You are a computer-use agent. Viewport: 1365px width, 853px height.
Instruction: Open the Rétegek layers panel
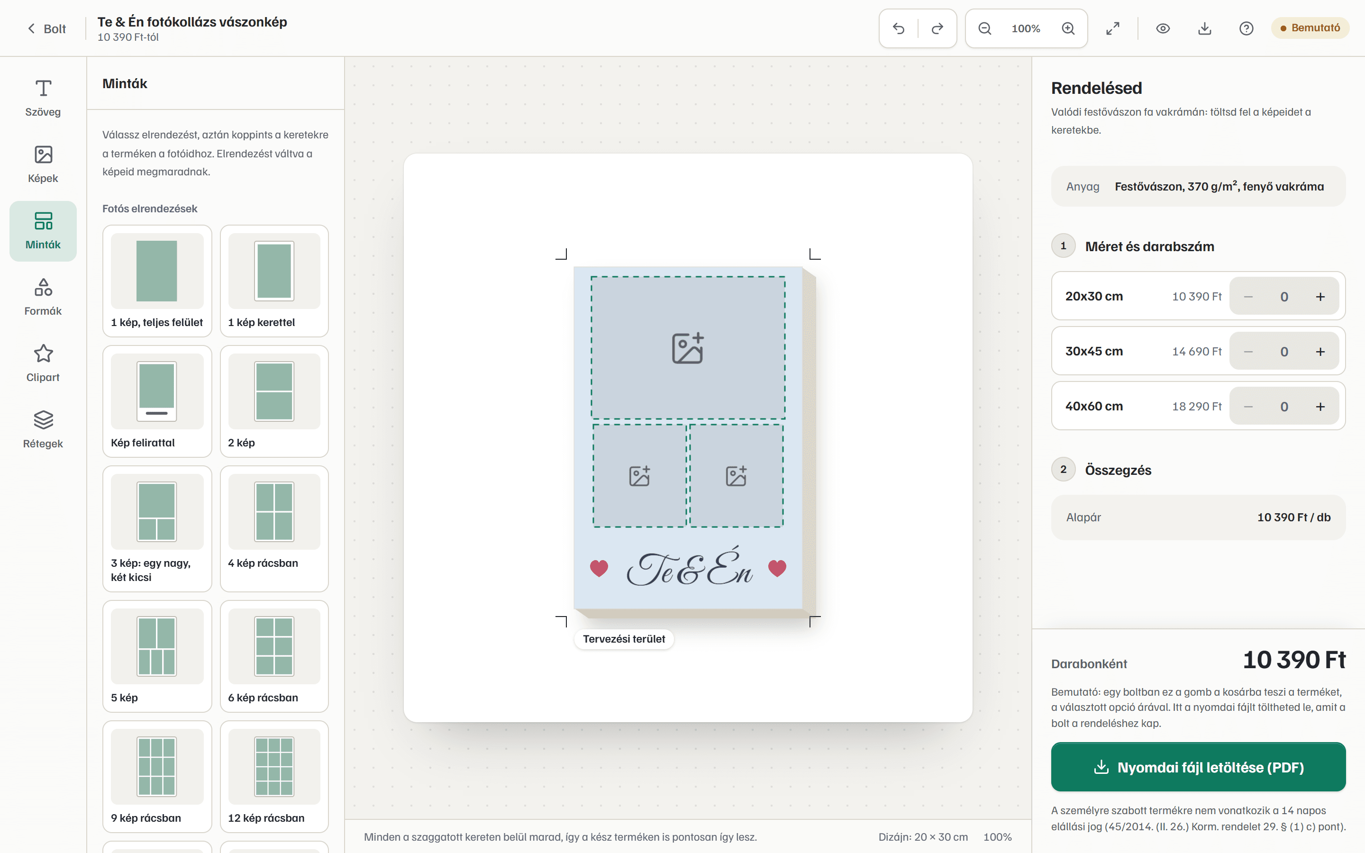pyautogui.click(x=43, y=430)
